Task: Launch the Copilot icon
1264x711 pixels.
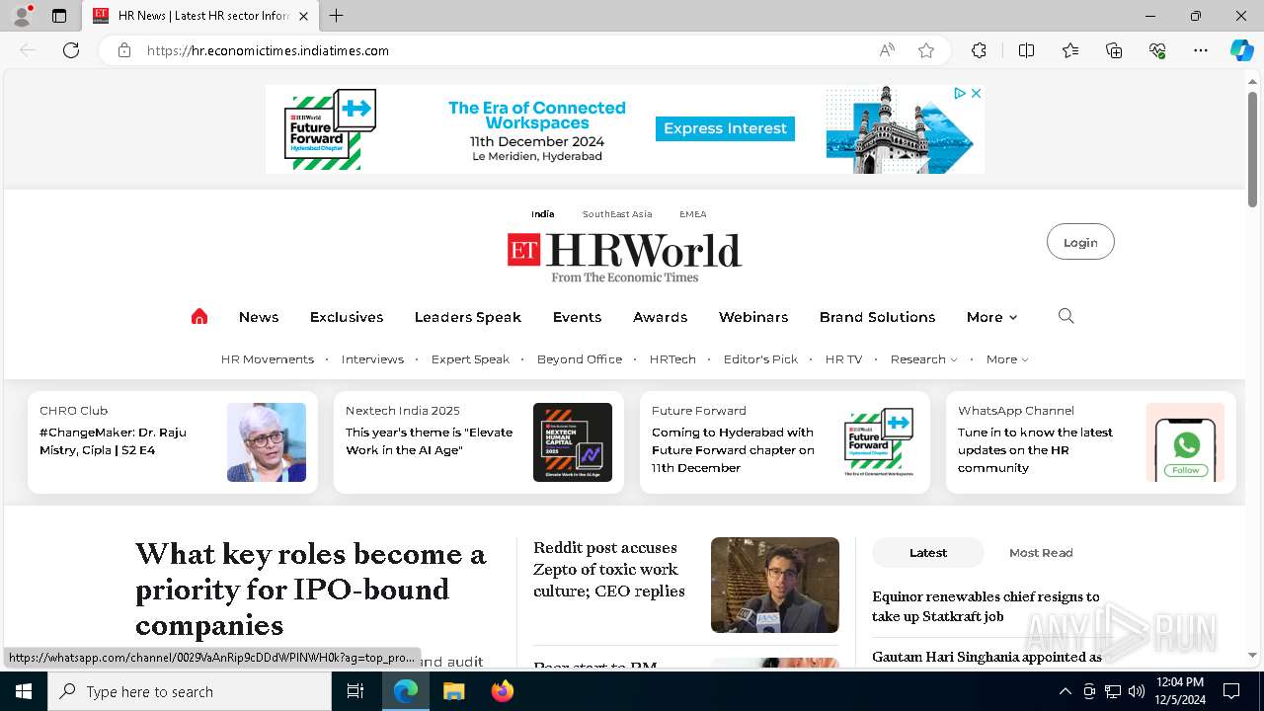Action: coord(1241,50)
